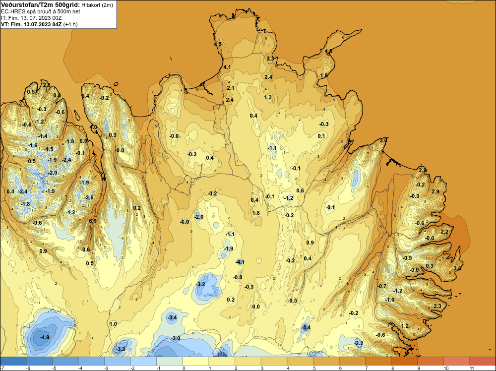Click the positive 1.0 temperature label
Screen dimensions: 496x371
113,324
